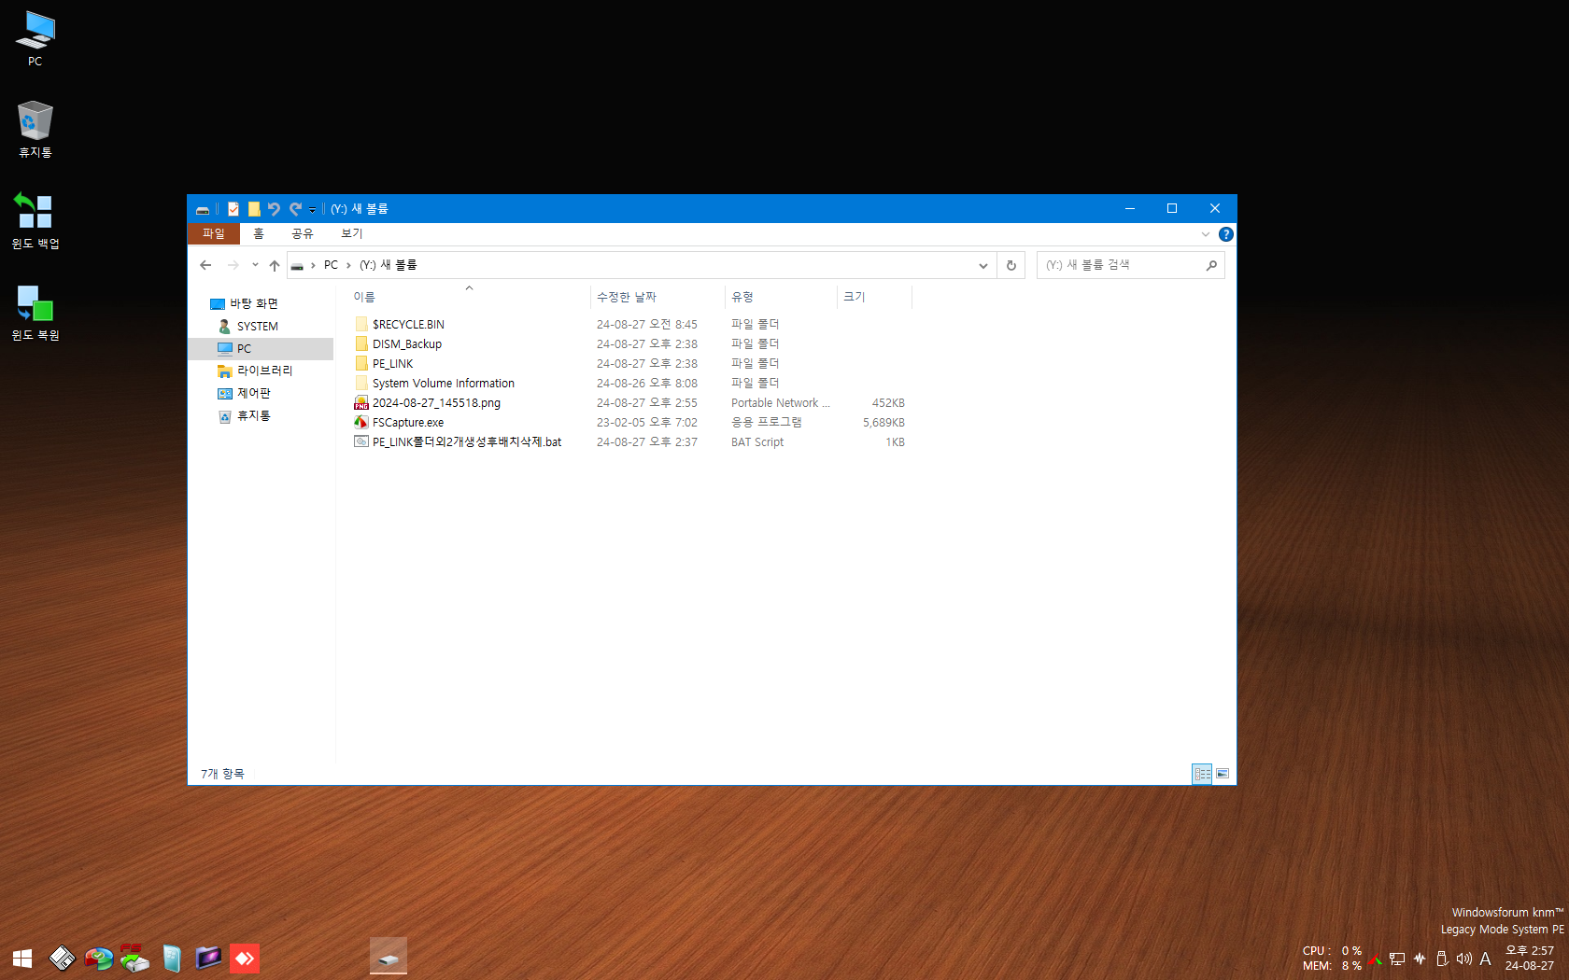Click the Properties checkmark icon in quick access toolbar

pos(233,209)
